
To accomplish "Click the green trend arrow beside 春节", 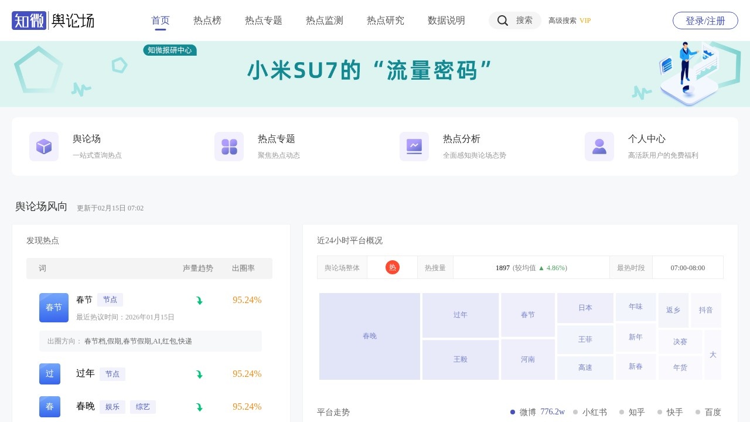I will point(199,300).
